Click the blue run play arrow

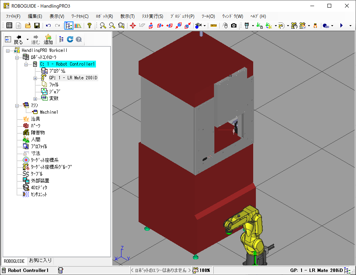pyautogui.click(x=341, y=26)
